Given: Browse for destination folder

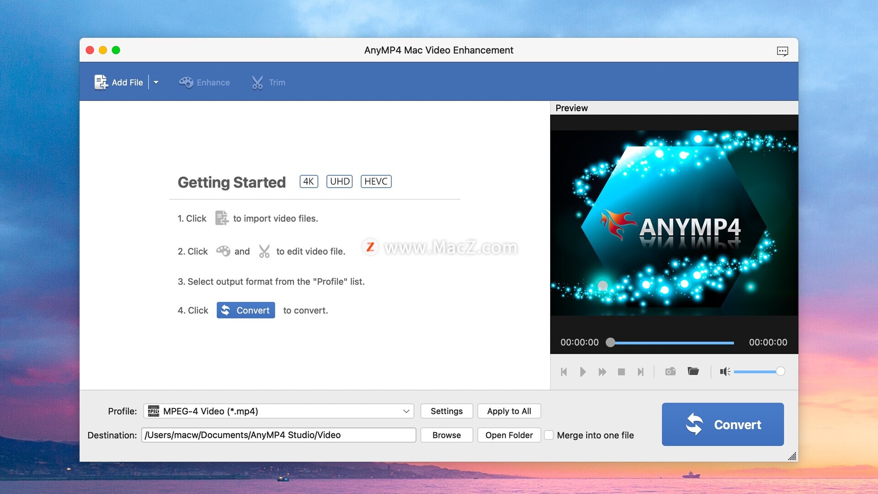Looking at the screenshot, I should (446, 435).
